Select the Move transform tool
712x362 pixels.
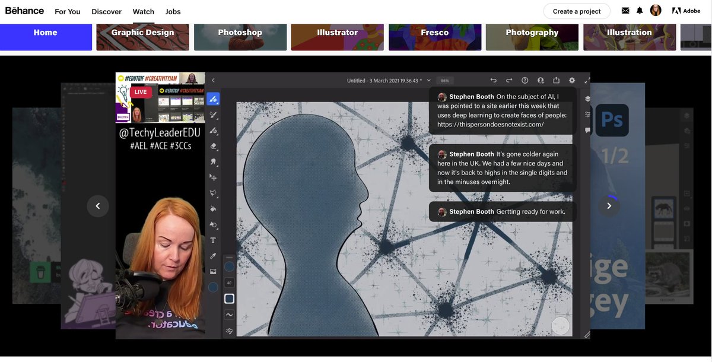pos(213,176)
